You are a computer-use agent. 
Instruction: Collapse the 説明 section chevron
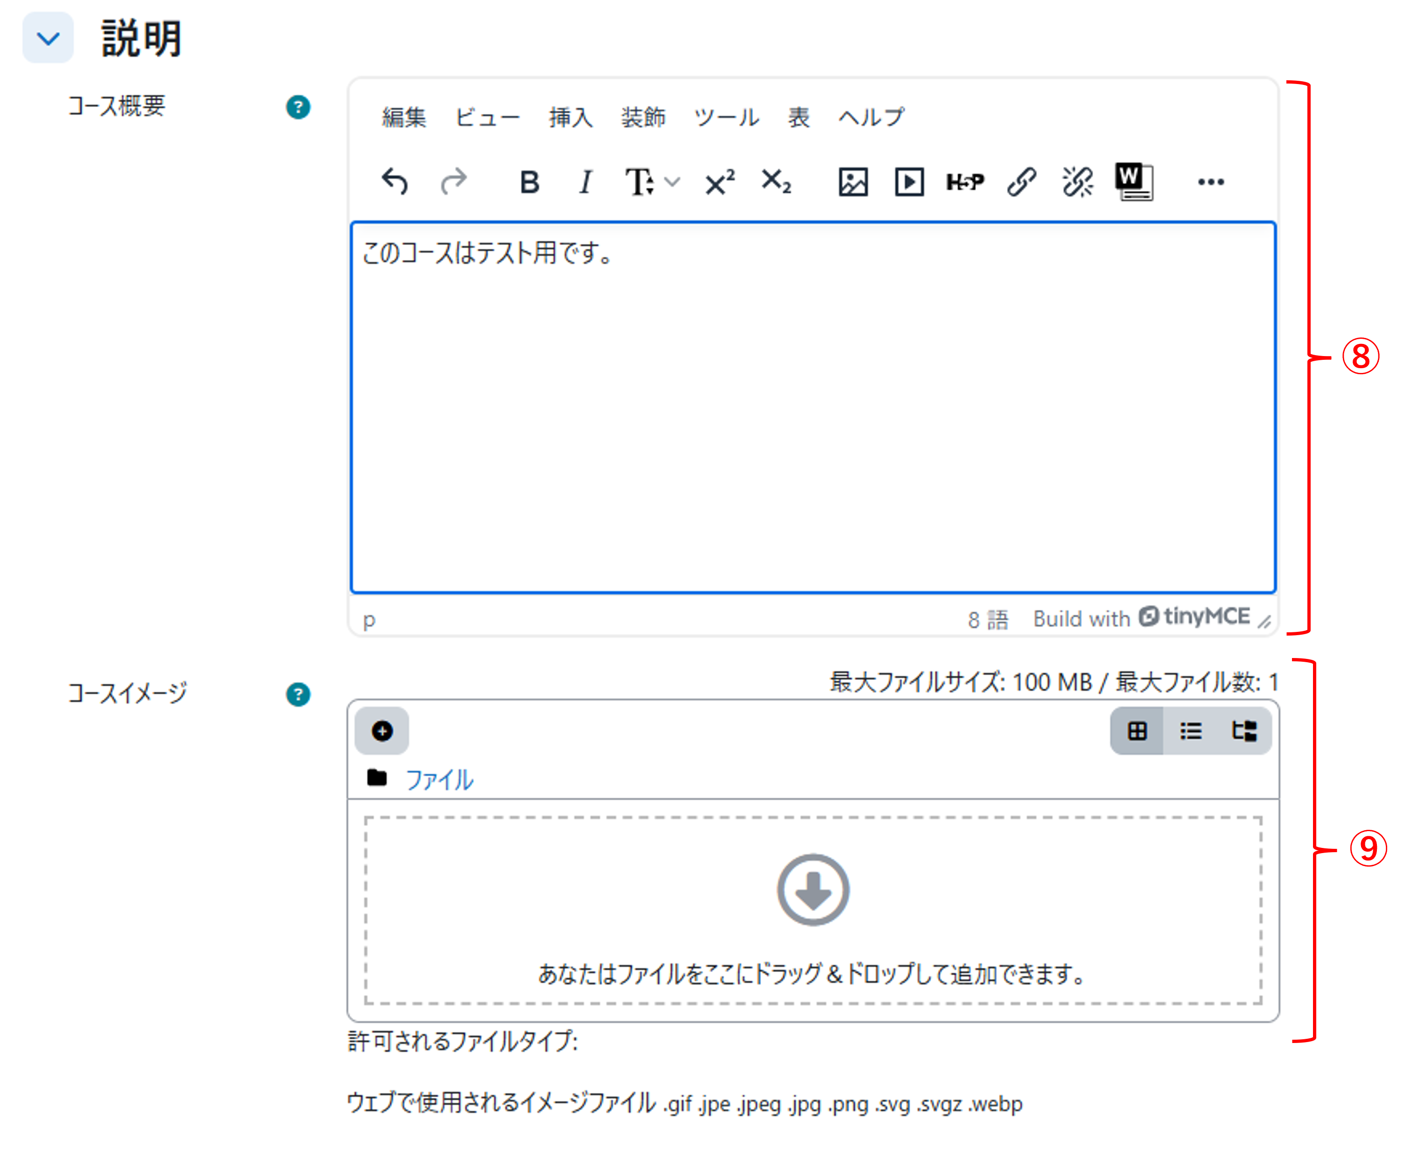click(x=48, y=38)
